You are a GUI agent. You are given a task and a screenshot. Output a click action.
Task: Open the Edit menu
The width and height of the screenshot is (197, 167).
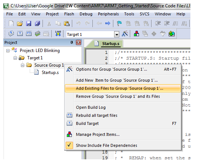pos(22,14)
